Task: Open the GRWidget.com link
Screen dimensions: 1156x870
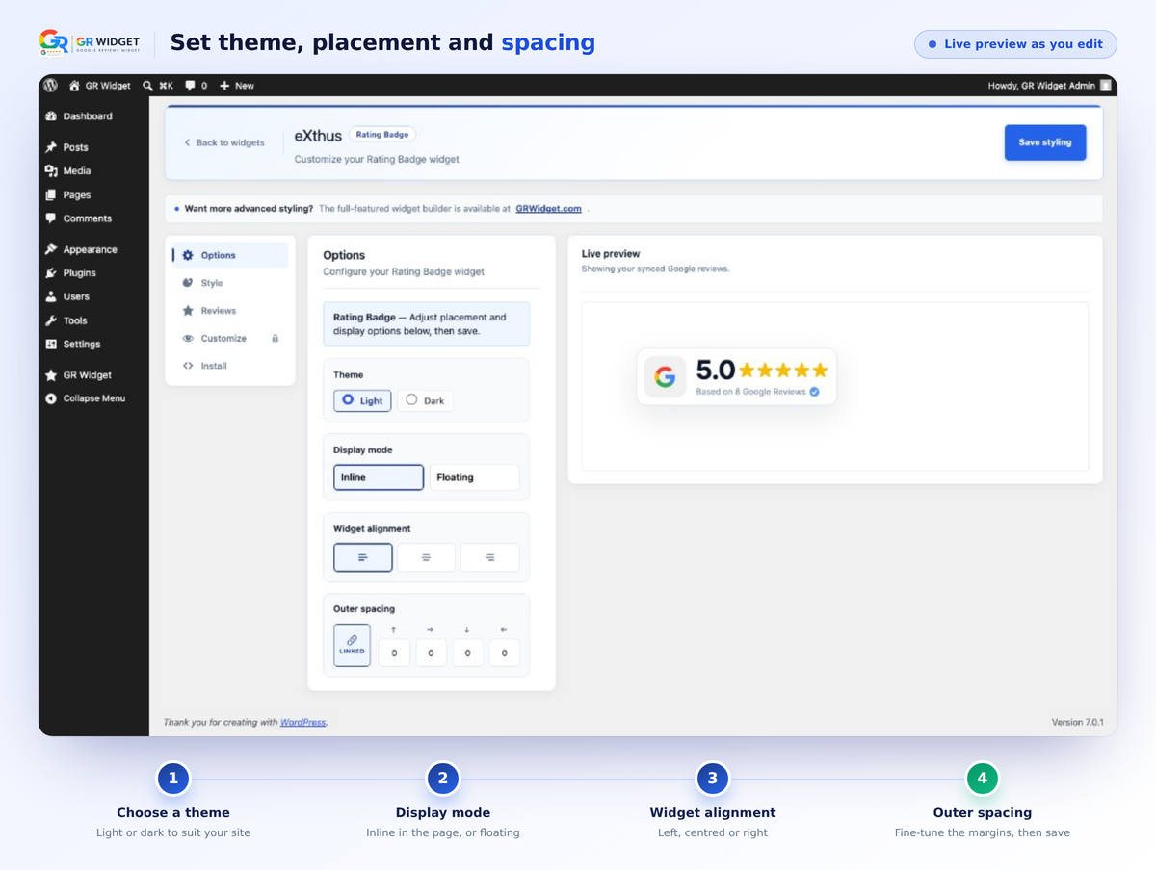Action: point(548,209)
